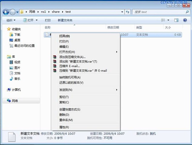
Task: Focus the 搜索 test search field
Action: coord(159,12)
